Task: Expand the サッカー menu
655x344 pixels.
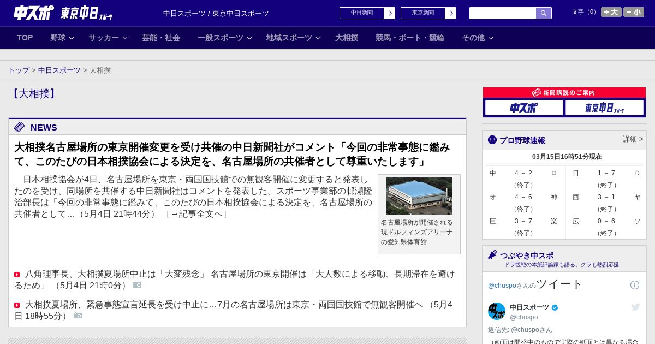Action: pos(108,38)
